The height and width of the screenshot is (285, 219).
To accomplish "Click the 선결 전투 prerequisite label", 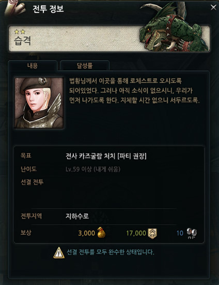I will click(32, 182).
